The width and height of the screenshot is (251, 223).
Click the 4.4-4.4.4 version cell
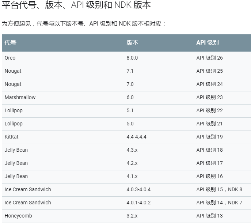click(136, 137)
